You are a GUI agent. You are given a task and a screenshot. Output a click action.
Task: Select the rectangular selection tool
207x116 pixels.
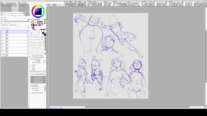tap(31, 33)
